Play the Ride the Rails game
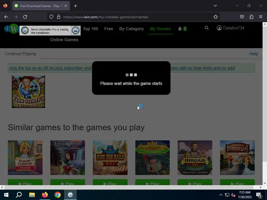The width and height of the screenshot is (267, 200). pyautogui.click(x=110, y=182)
